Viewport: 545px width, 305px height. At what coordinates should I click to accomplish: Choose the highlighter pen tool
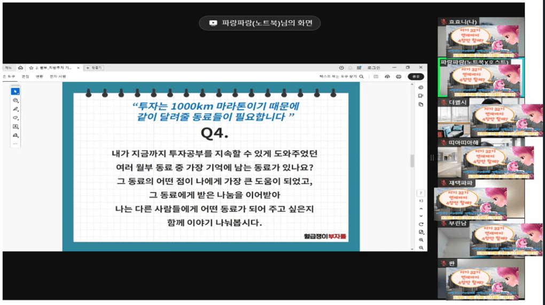[x=15, y=109]
